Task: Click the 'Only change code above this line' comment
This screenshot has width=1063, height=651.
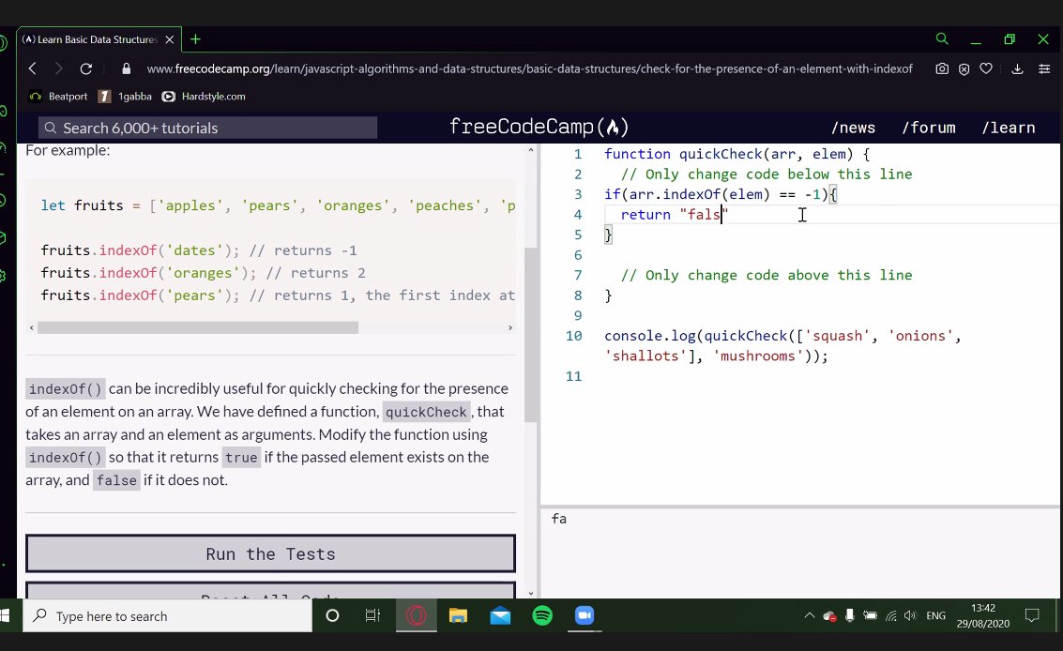Action: point(767,275)
